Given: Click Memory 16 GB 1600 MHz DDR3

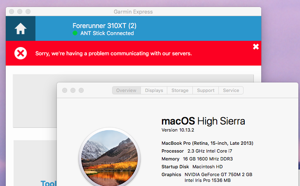Looking at the screenshot, I should pyautogui.click(x=197, y=159).
